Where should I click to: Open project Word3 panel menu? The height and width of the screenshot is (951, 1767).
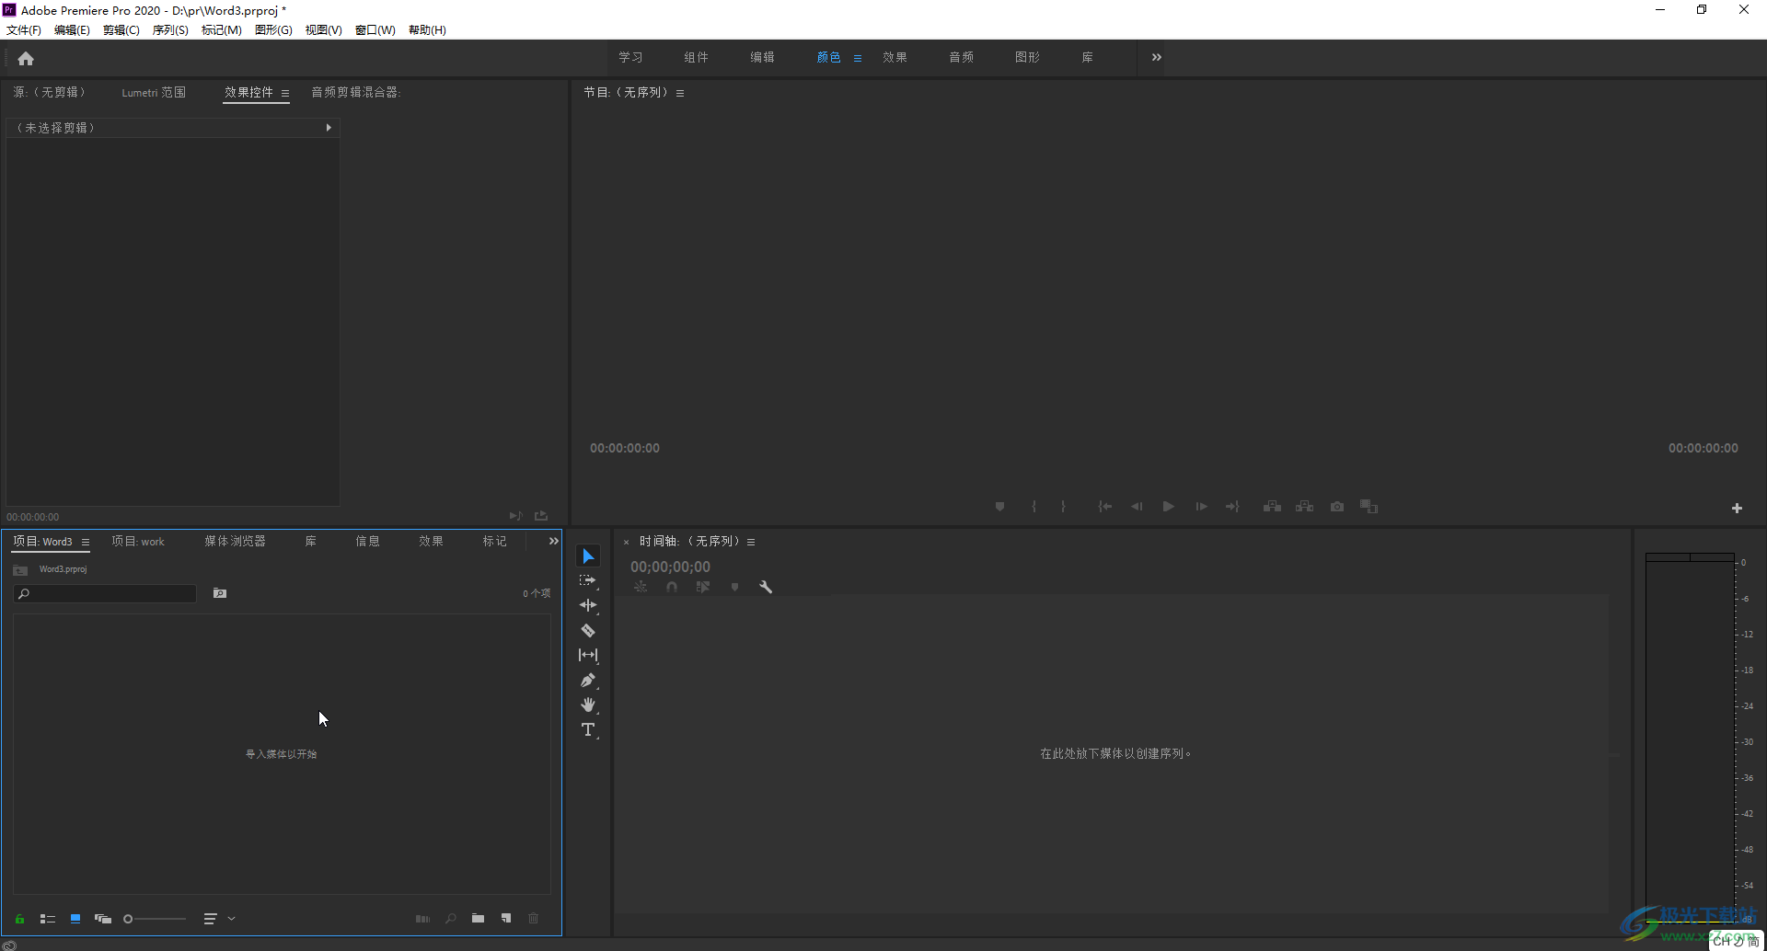click(86, 543)
